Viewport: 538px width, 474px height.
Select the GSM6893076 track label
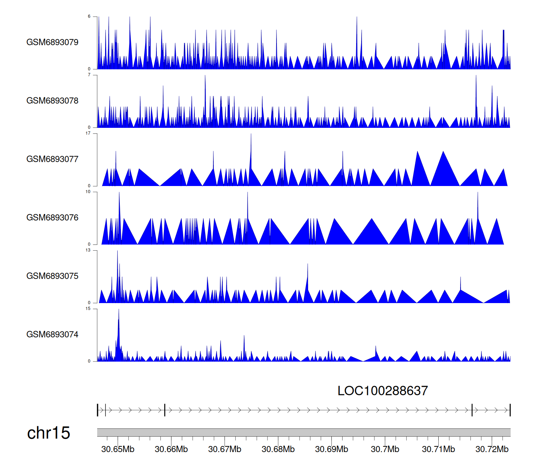pos(52,218)
